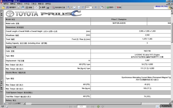
Task: Select the Zoom In magnifier tool
Action: 69,7
